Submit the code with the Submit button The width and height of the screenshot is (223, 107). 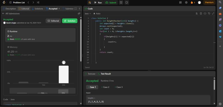[111, 2]
